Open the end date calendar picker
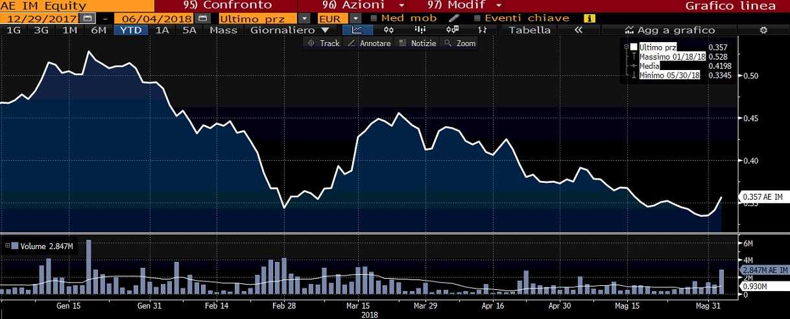The width and height of the screenshot is (790, 319). (x=203, y=18)
